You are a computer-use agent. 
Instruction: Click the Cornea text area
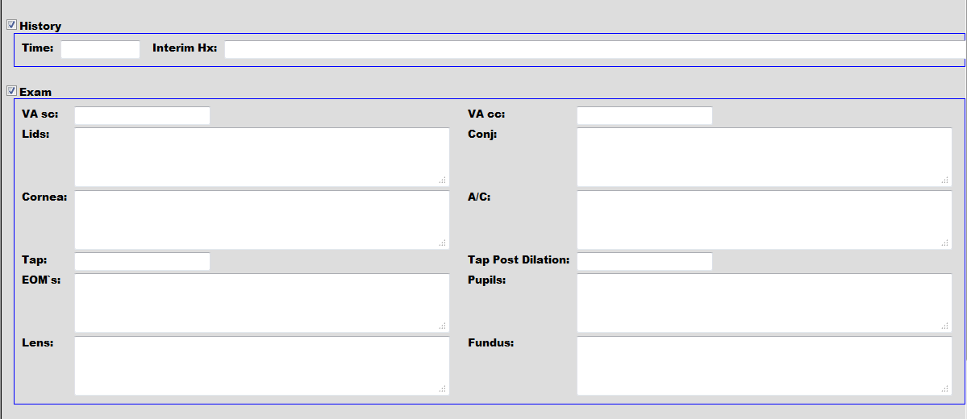261,219
